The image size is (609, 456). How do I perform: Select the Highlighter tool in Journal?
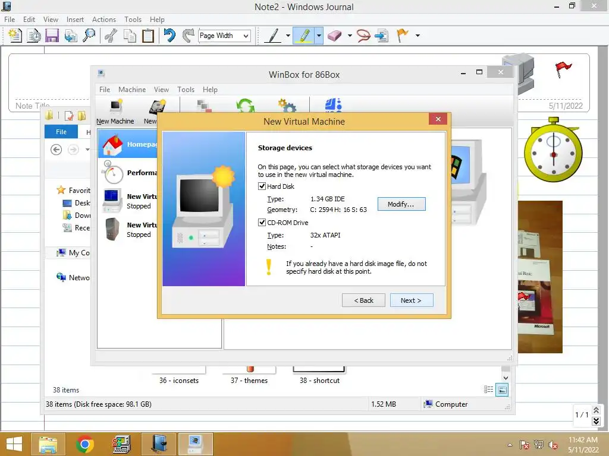coord(304,36)
